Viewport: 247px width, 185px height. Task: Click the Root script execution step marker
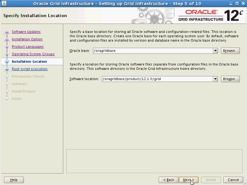pyautogui.click(x=7, y=69)
